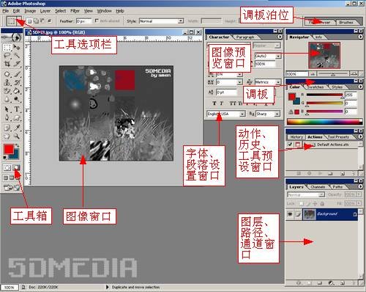
Task: Switch to the History tab
Action: [x=296, y=137]
